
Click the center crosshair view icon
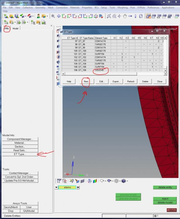[119, 16]
